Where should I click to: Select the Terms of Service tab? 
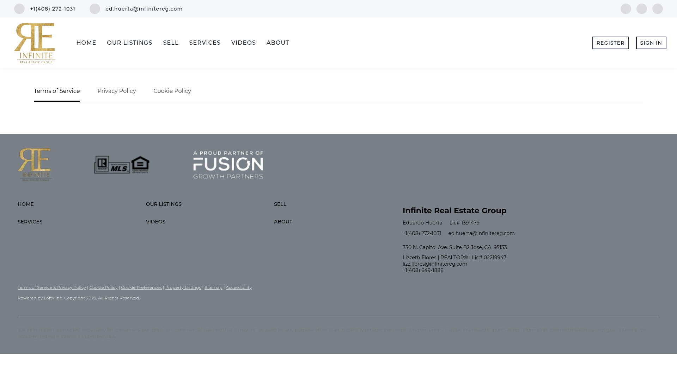click(x=57, y=91)
